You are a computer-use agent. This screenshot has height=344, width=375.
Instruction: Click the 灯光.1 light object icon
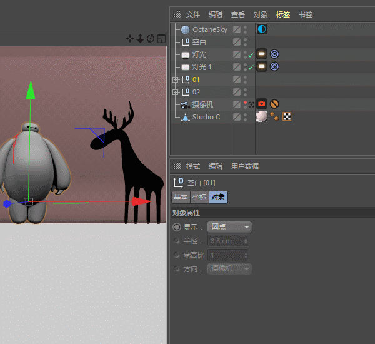186,68
